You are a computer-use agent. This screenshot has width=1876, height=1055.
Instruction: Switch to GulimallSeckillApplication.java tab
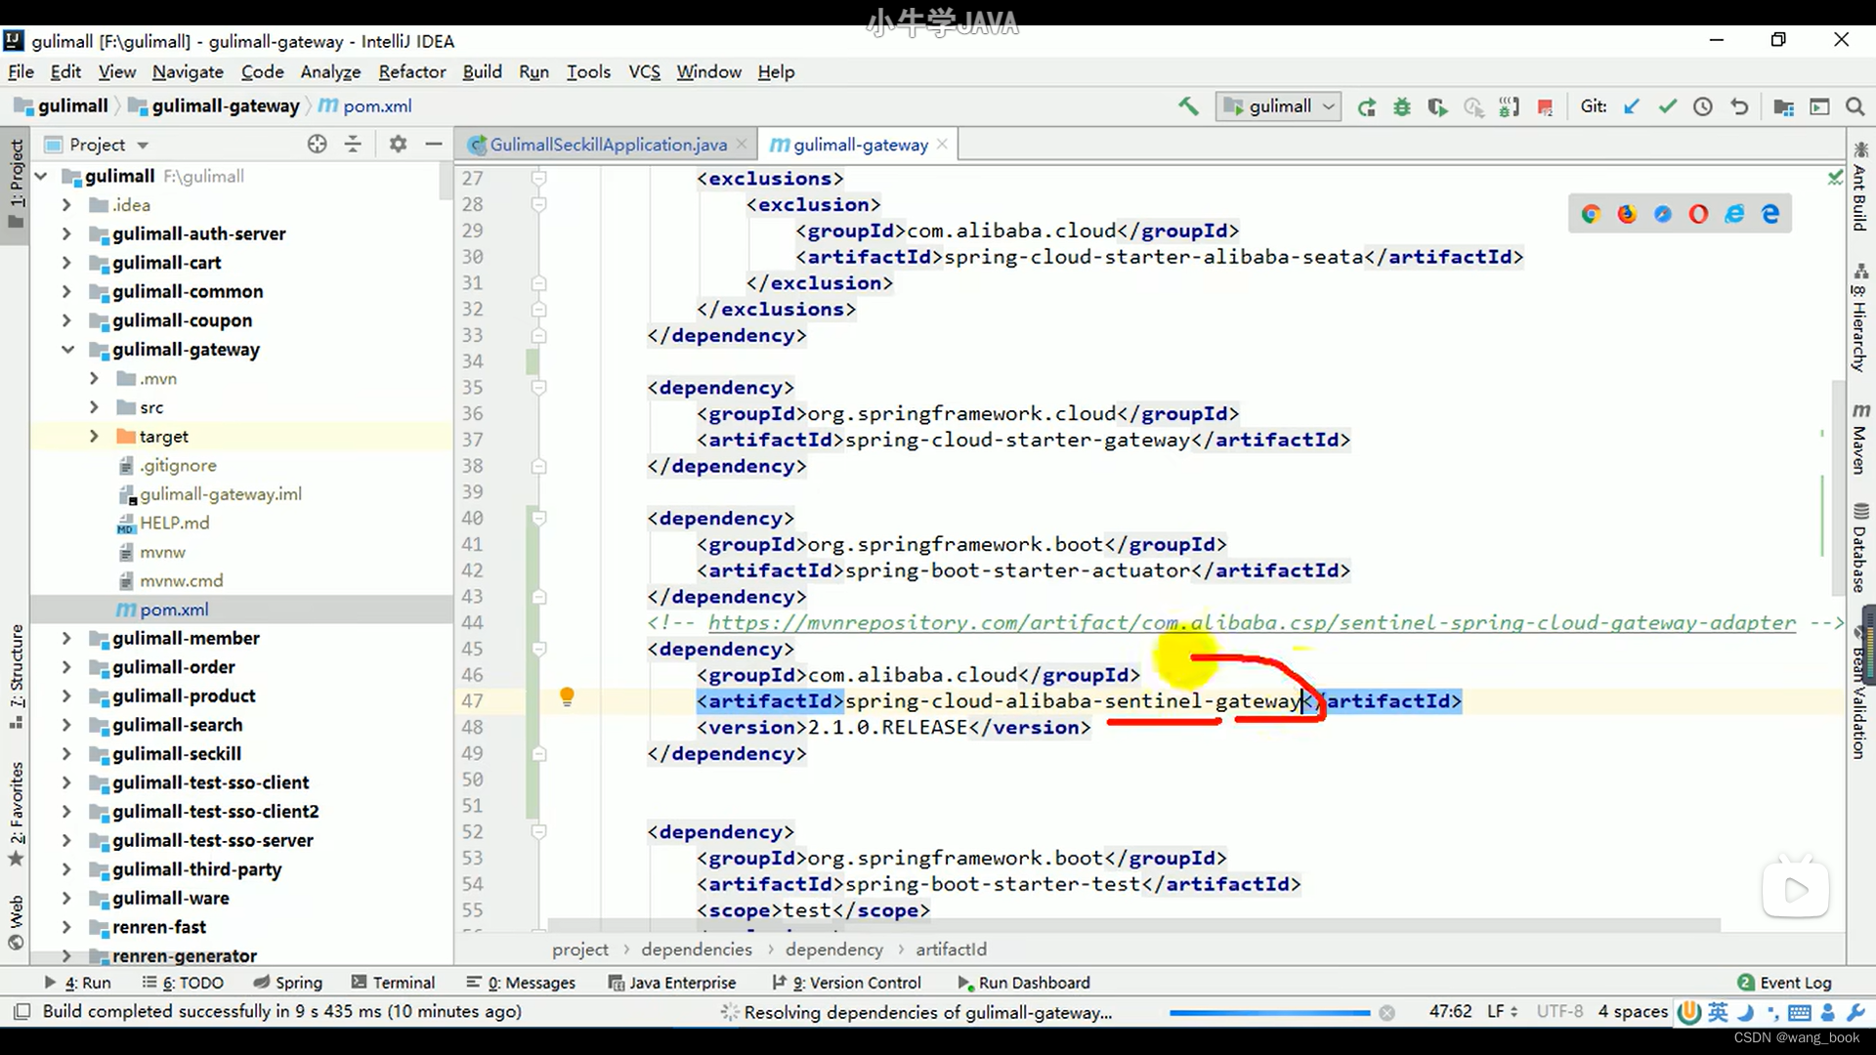(x=607, y=145)
